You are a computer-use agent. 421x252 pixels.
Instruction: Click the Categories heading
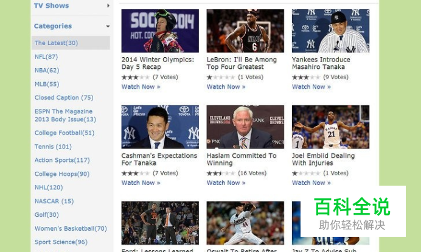click(x=53, y=26)
